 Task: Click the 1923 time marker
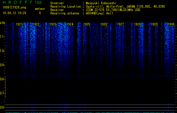[53, 24]
